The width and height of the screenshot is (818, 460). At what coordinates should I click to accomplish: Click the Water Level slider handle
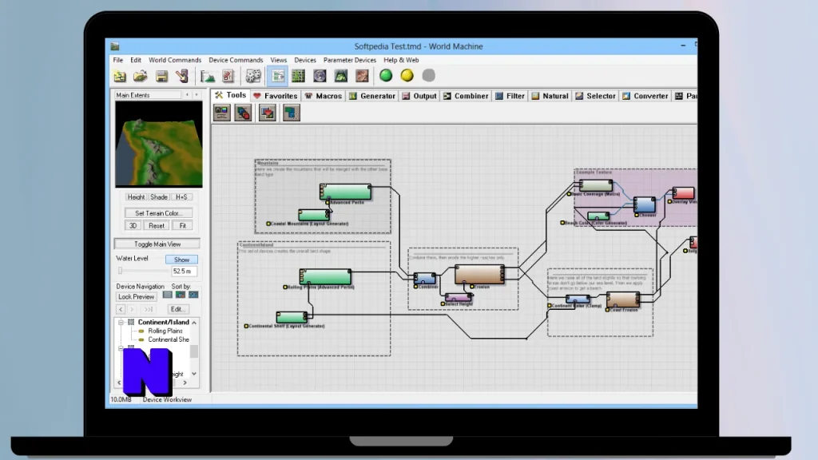(120, 271)
